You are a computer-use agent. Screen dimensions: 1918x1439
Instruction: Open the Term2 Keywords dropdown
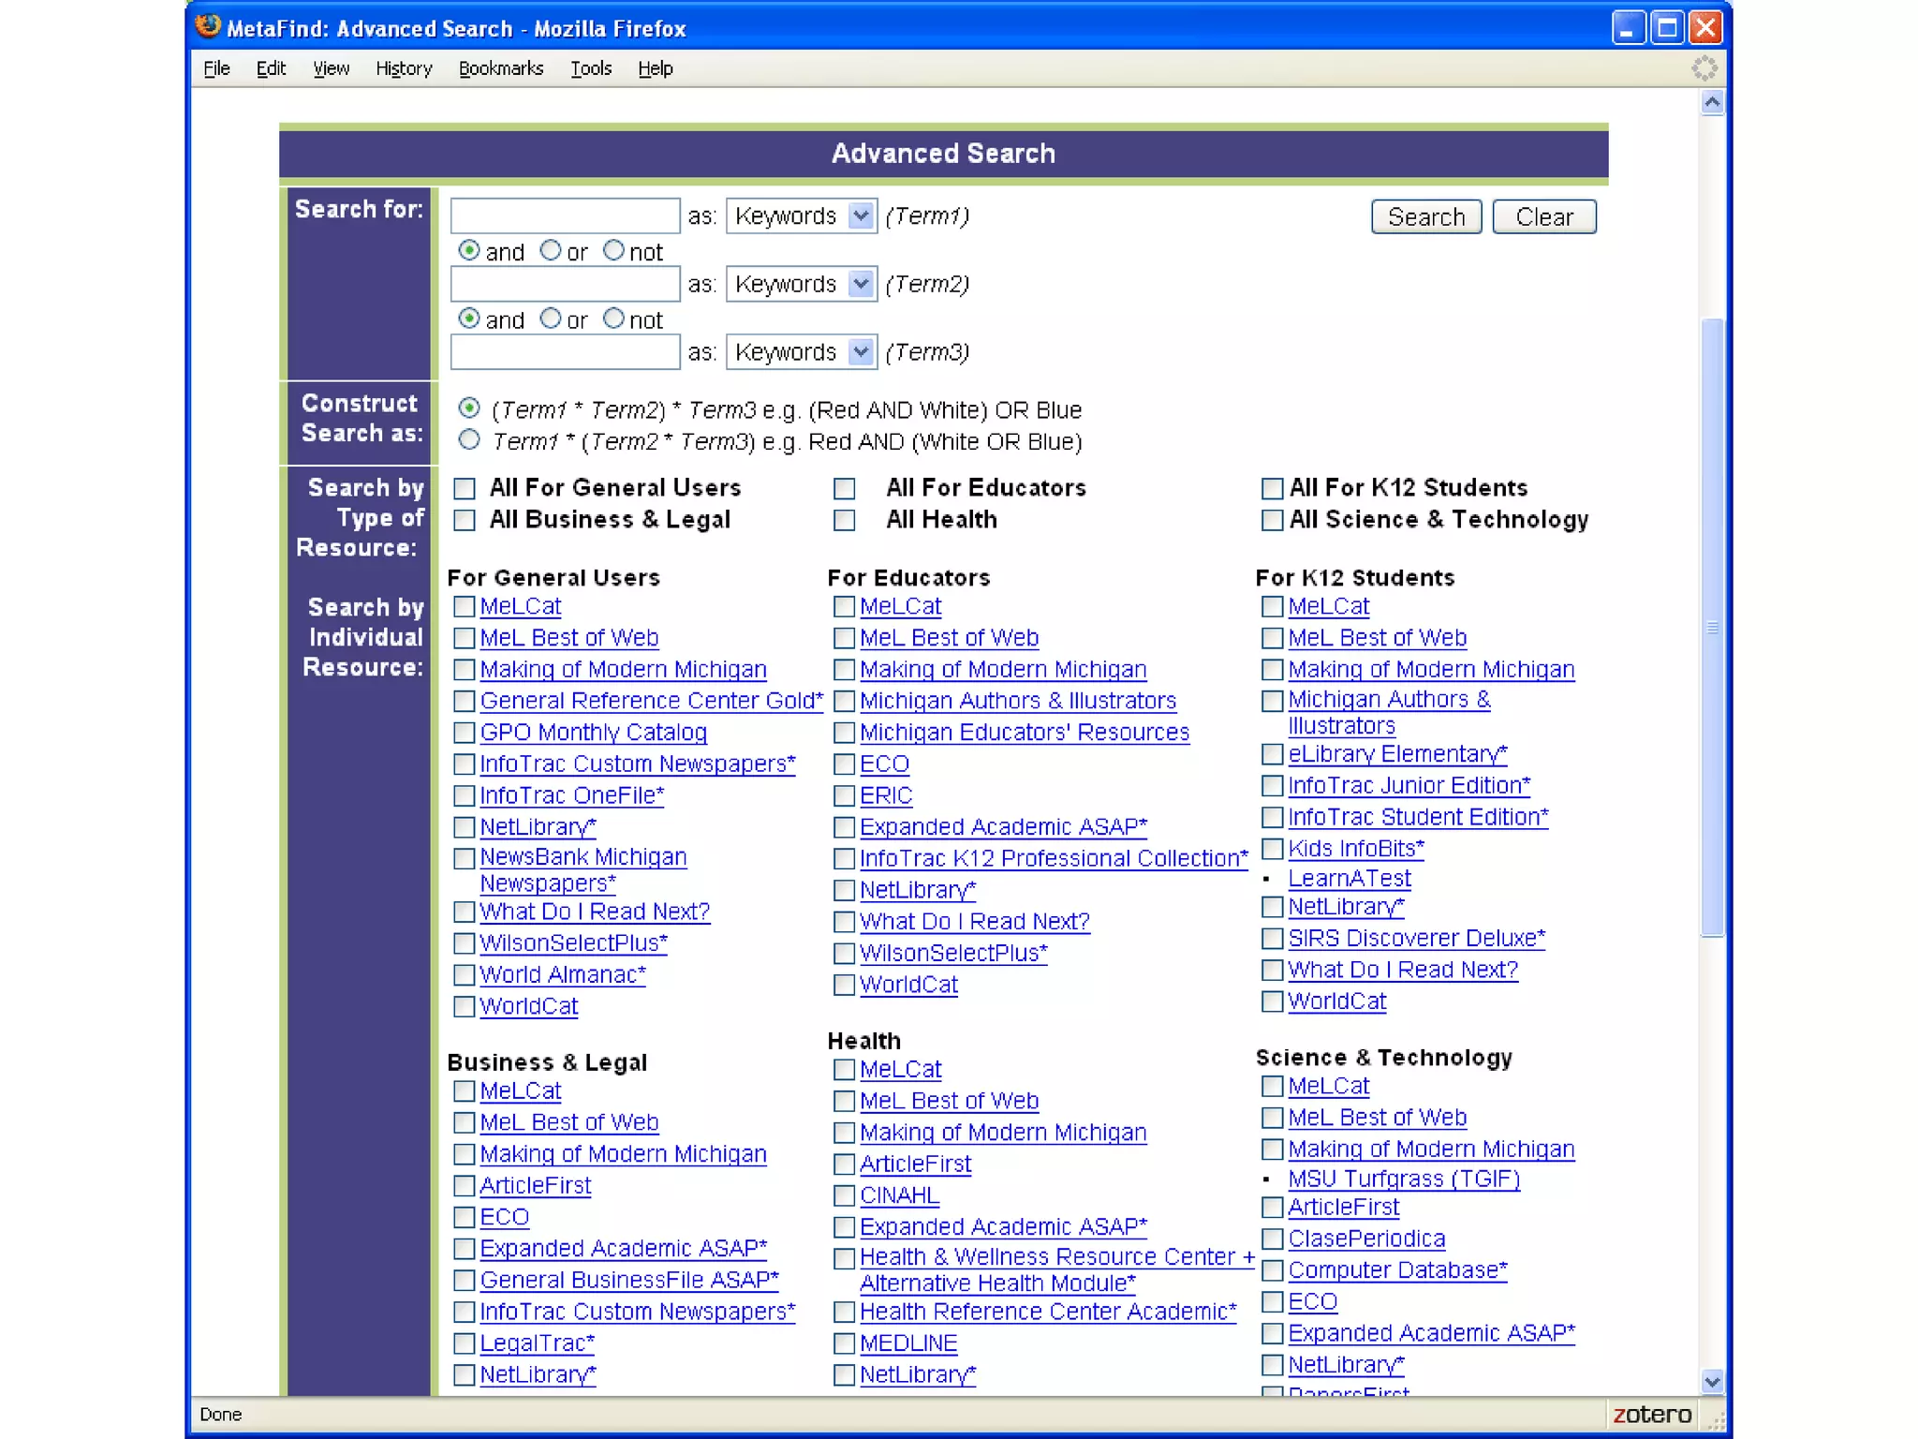coord(802,284)
